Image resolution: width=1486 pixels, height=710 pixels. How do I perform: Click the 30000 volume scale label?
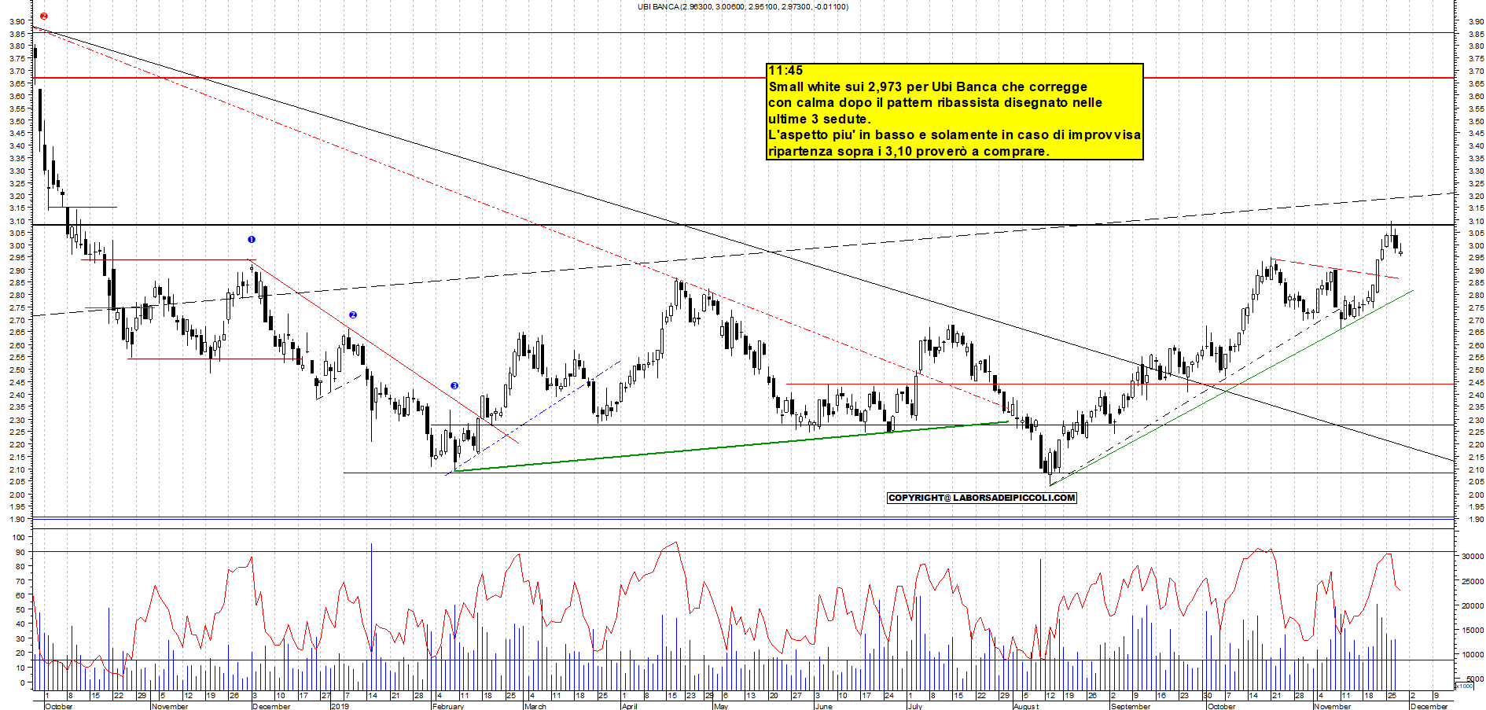pos(1473,556)
